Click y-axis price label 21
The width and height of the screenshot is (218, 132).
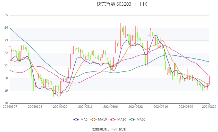(6, 65)
